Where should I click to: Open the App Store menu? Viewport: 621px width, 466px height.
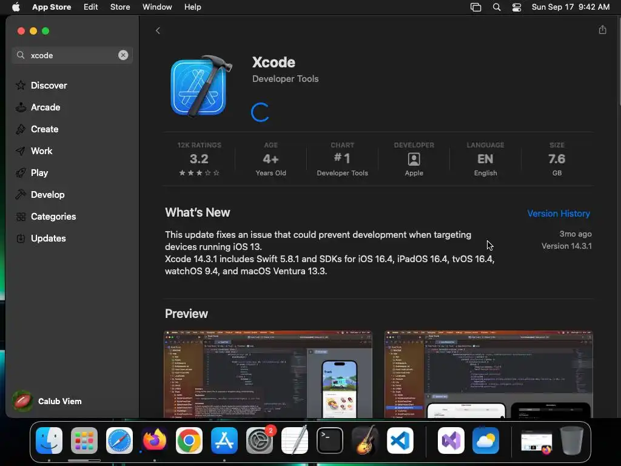(52, 7)
